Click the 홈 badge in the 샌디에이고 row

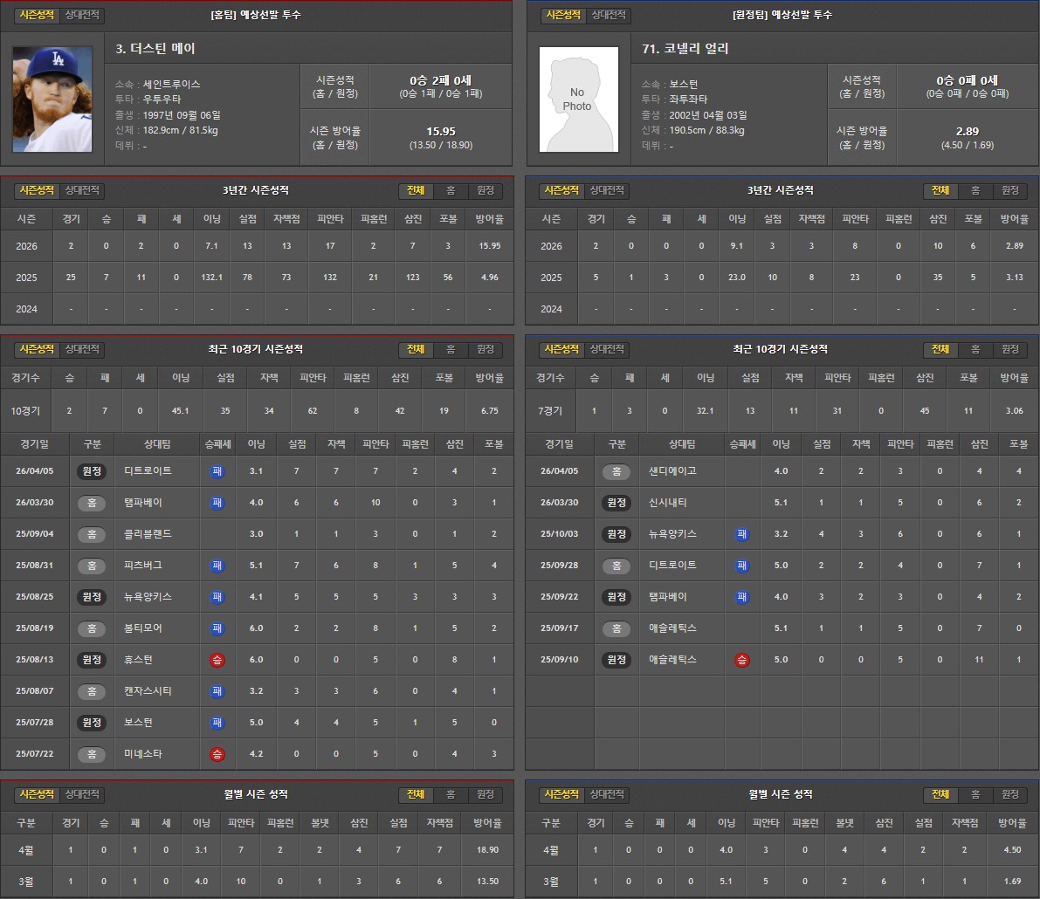616,471
